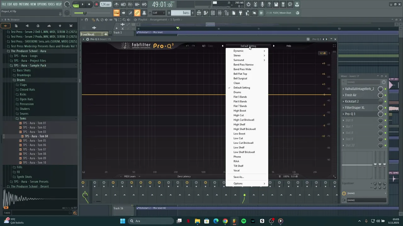403x226 pixels.
Task: Save project with the floppy disk icon
Action: [x=276, y=4]
